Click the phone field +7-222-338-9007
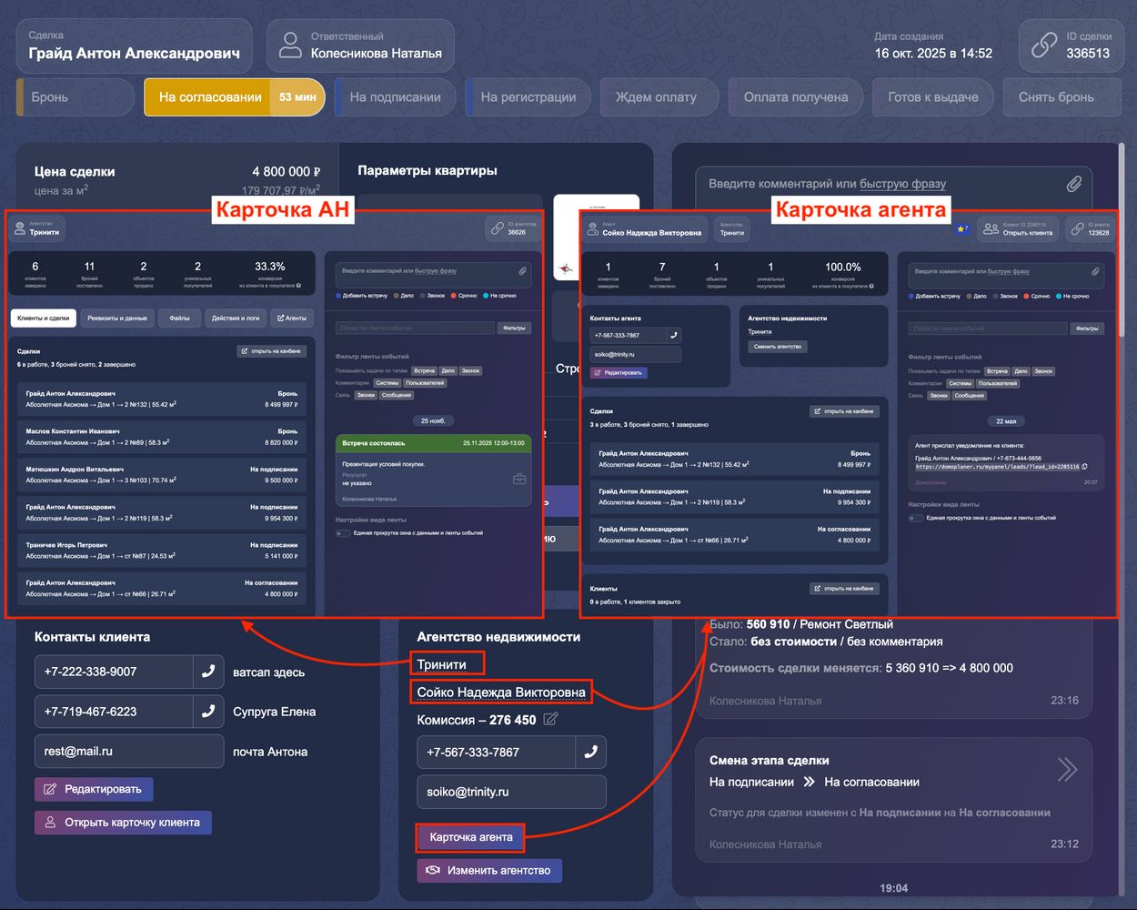The width and height of the screenshot is (1137, 910). 114,672
